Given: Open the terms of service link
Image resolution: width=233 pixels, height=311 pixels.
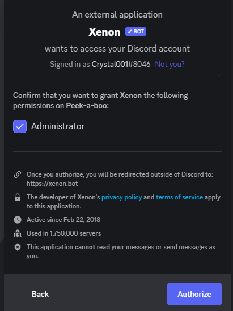Looking at the screenshot, I should [x=179, y=197].
